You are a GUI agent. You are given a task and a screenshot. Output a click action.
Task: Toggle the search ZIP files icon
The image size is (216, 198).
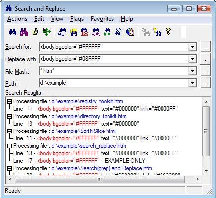pos(108,32)
